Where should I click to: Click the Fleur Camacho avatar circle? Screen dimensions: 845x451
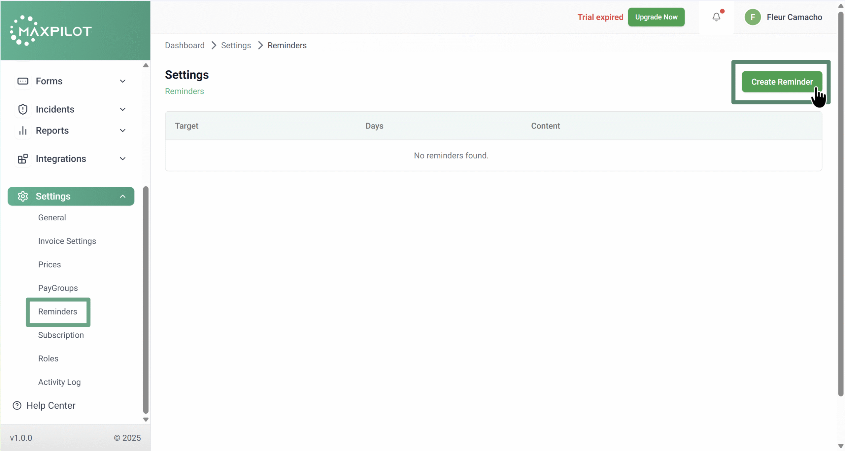coord(753,17)
